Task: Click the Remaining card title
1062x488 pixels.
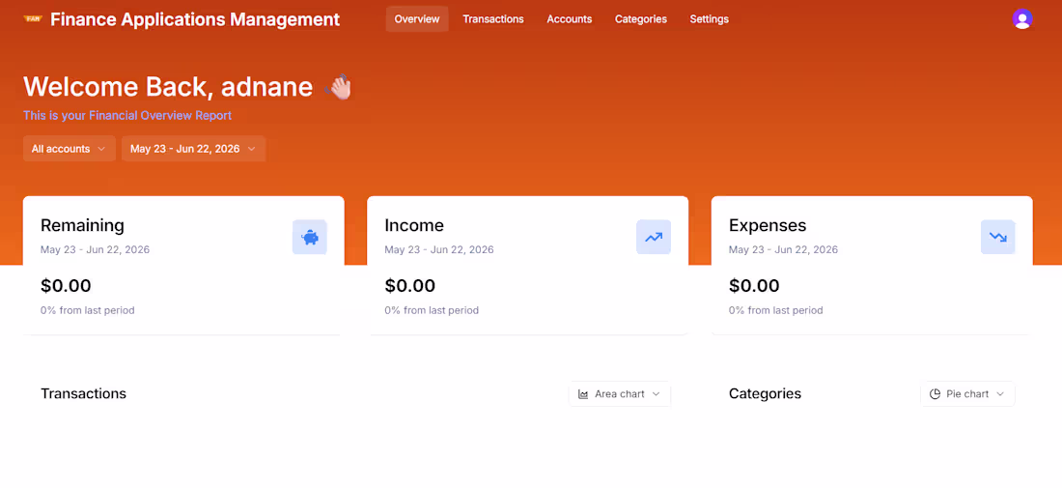Action: point(82,225)
